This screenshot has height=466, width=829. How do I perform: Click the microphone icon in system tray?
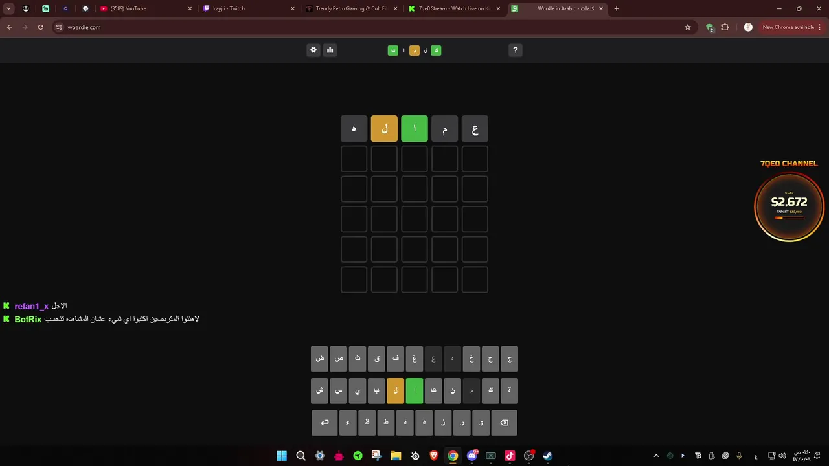pyautogui.click(x=739, y=456)
